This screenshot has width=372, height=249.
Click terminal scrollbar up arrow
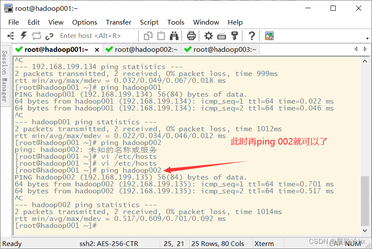[365, 61]
